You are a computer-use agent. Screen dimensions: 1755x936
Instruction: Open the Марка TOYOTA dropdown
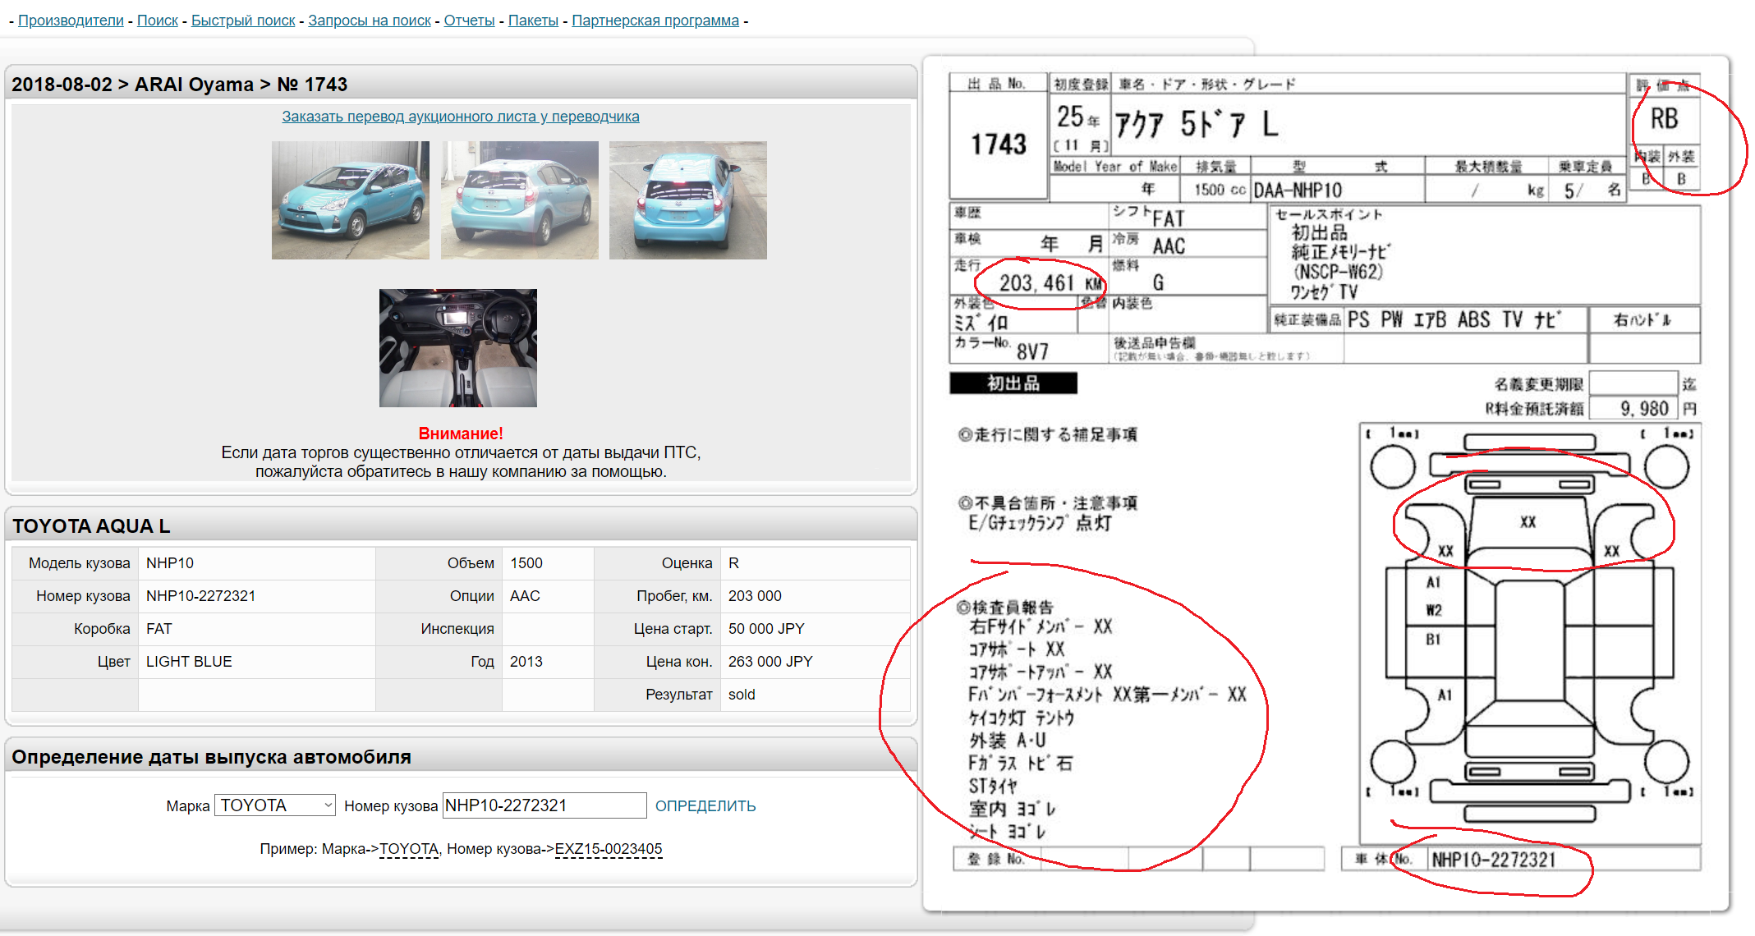click(x=275, y=805)
